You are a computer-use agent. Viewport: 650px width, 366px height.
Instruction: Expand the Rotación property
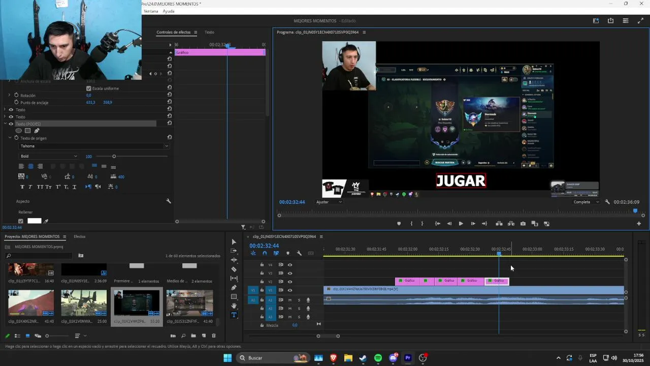click(9, 95)
